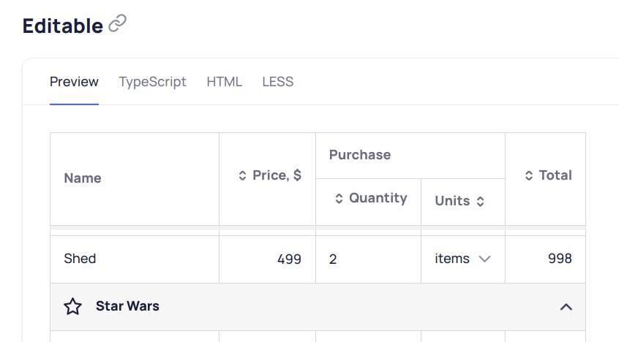The width and height of the screenshot is (619, 342).
Task: Click the sort arrows icon next to Quantity
Action: [x=339, y=198]
